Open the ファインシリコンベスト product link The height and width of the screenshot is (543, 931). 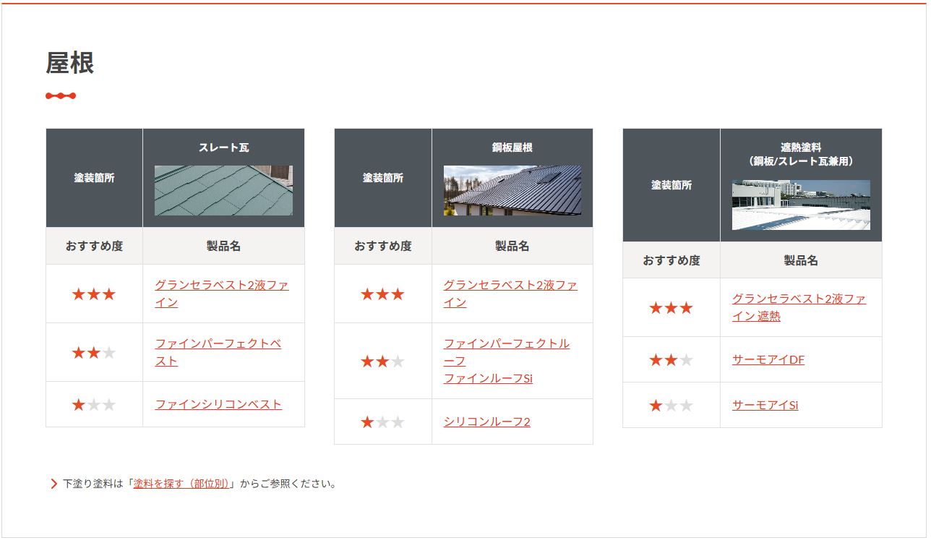[218, 404]
